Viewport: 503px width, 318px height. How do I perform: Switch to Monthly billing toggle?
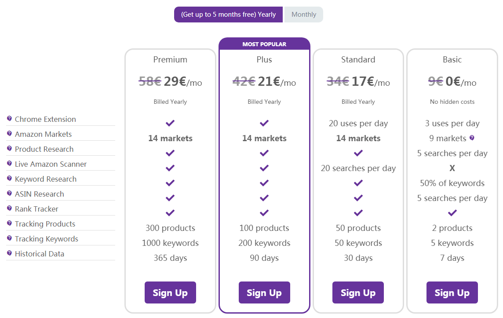pos(304,15)
